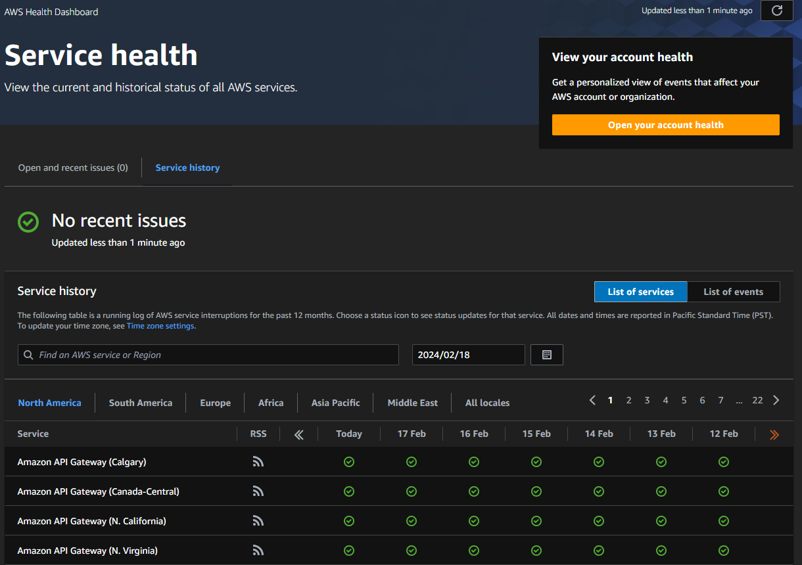Click N. Virginia status icon for 12 Feb
The width and height of the screenshot is (802, 565).
(x=724, y=551)
